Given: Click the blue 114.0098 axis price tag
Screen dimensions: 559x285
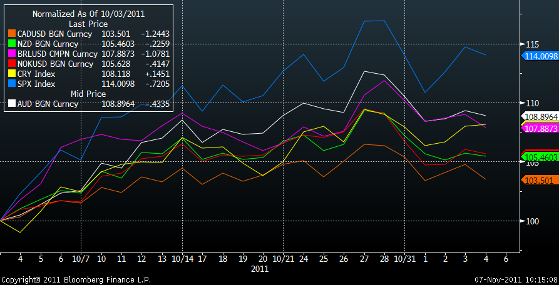Looking at the screenshot, I should pos(540,56).
